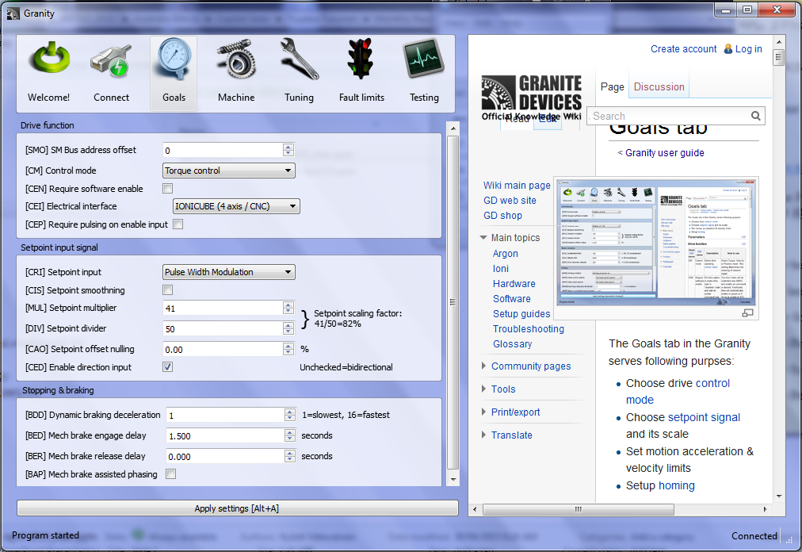Open the Machine gears icon
The image size is (802, 552).
[236, 60]
